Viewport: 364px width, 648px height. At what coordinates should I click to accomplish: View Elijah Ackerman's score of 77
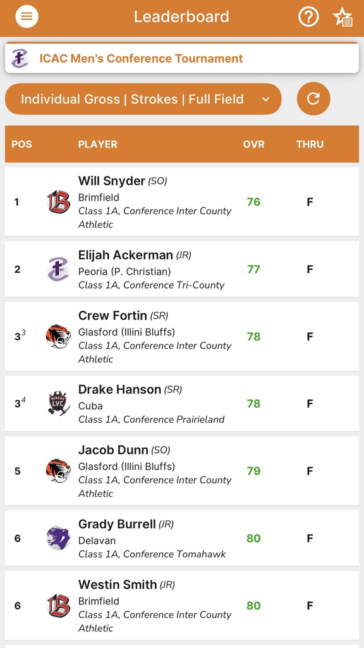point(253,270)
